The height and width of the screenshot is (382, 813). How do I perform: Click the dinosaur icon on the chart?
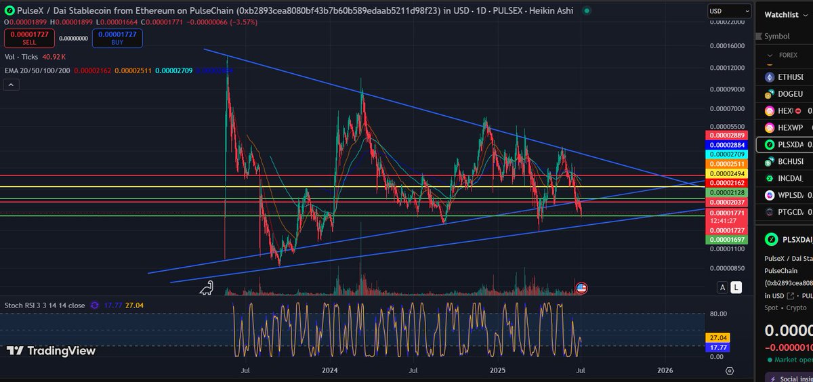point(206,288)
